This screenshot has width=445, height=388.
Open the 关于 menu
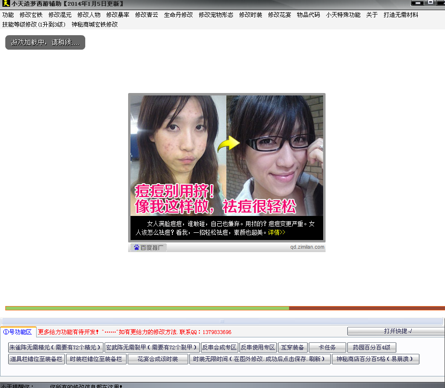[x=372, y=15]
